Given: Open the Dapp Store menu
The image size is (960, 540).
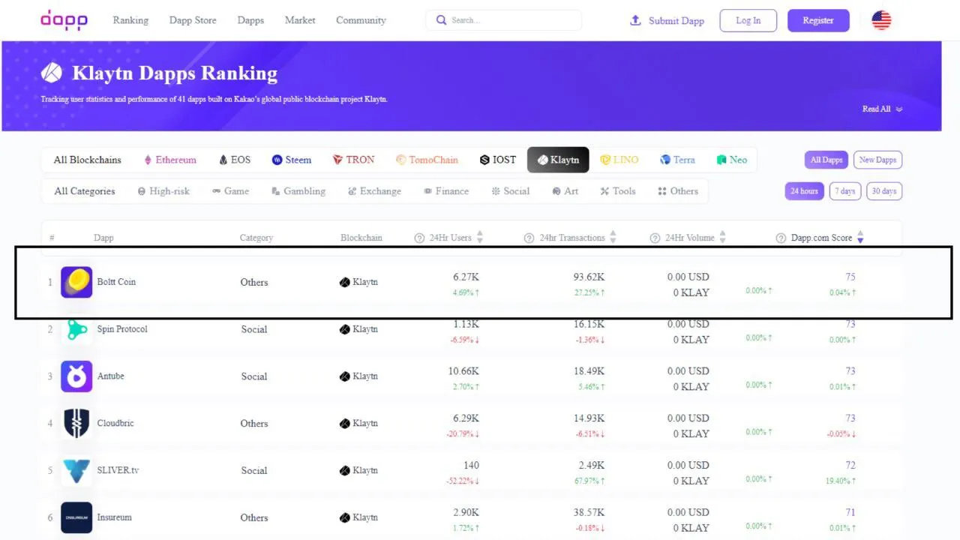Looking at the screenshot, I should coord(193,20).
